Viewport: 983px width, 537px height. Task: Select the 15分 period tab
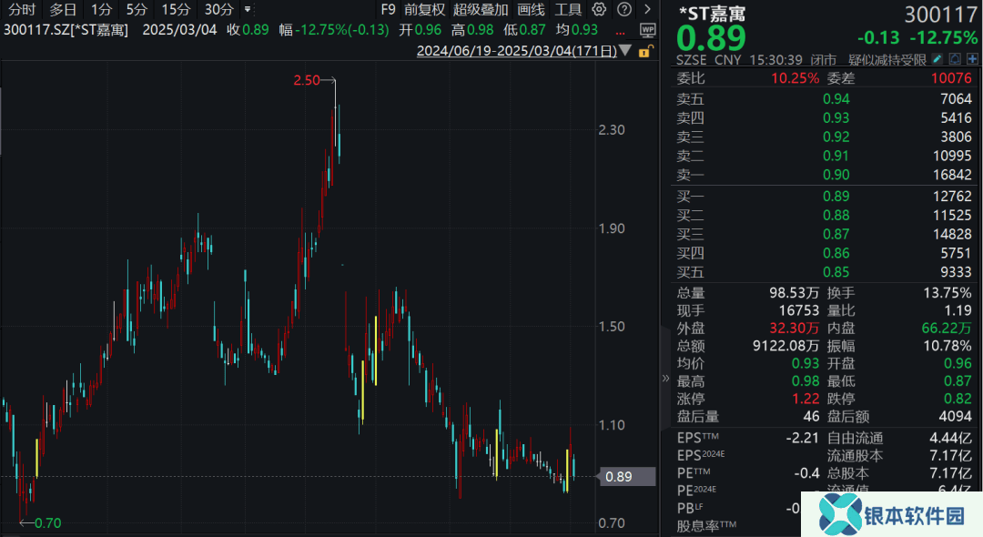176,9
